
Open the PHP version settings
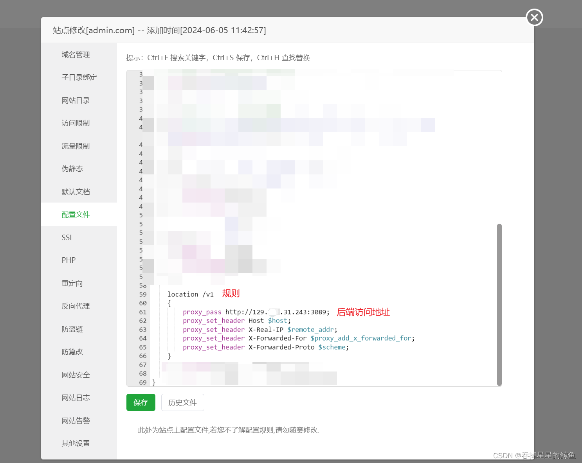pos(68,260)
